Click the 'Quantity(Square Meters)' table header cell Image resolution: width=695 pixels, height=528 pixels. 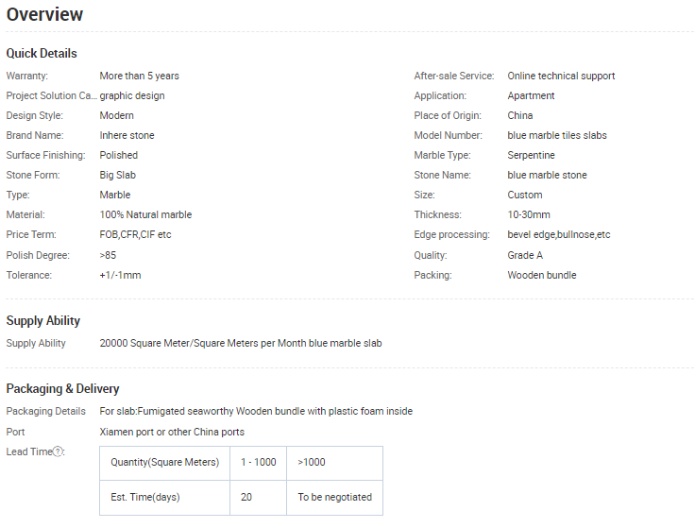coord(164,463)
